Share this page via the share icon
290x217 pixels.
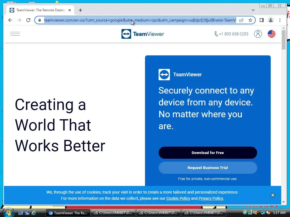[x=241, y=20]
